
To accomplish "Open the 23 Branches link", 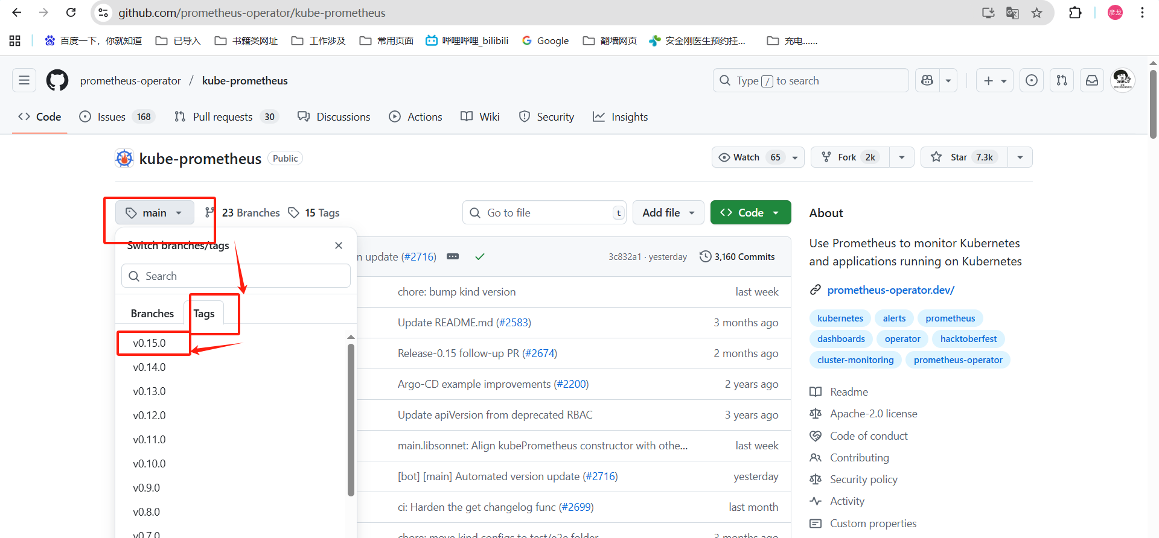I will (x=243, y=213).
